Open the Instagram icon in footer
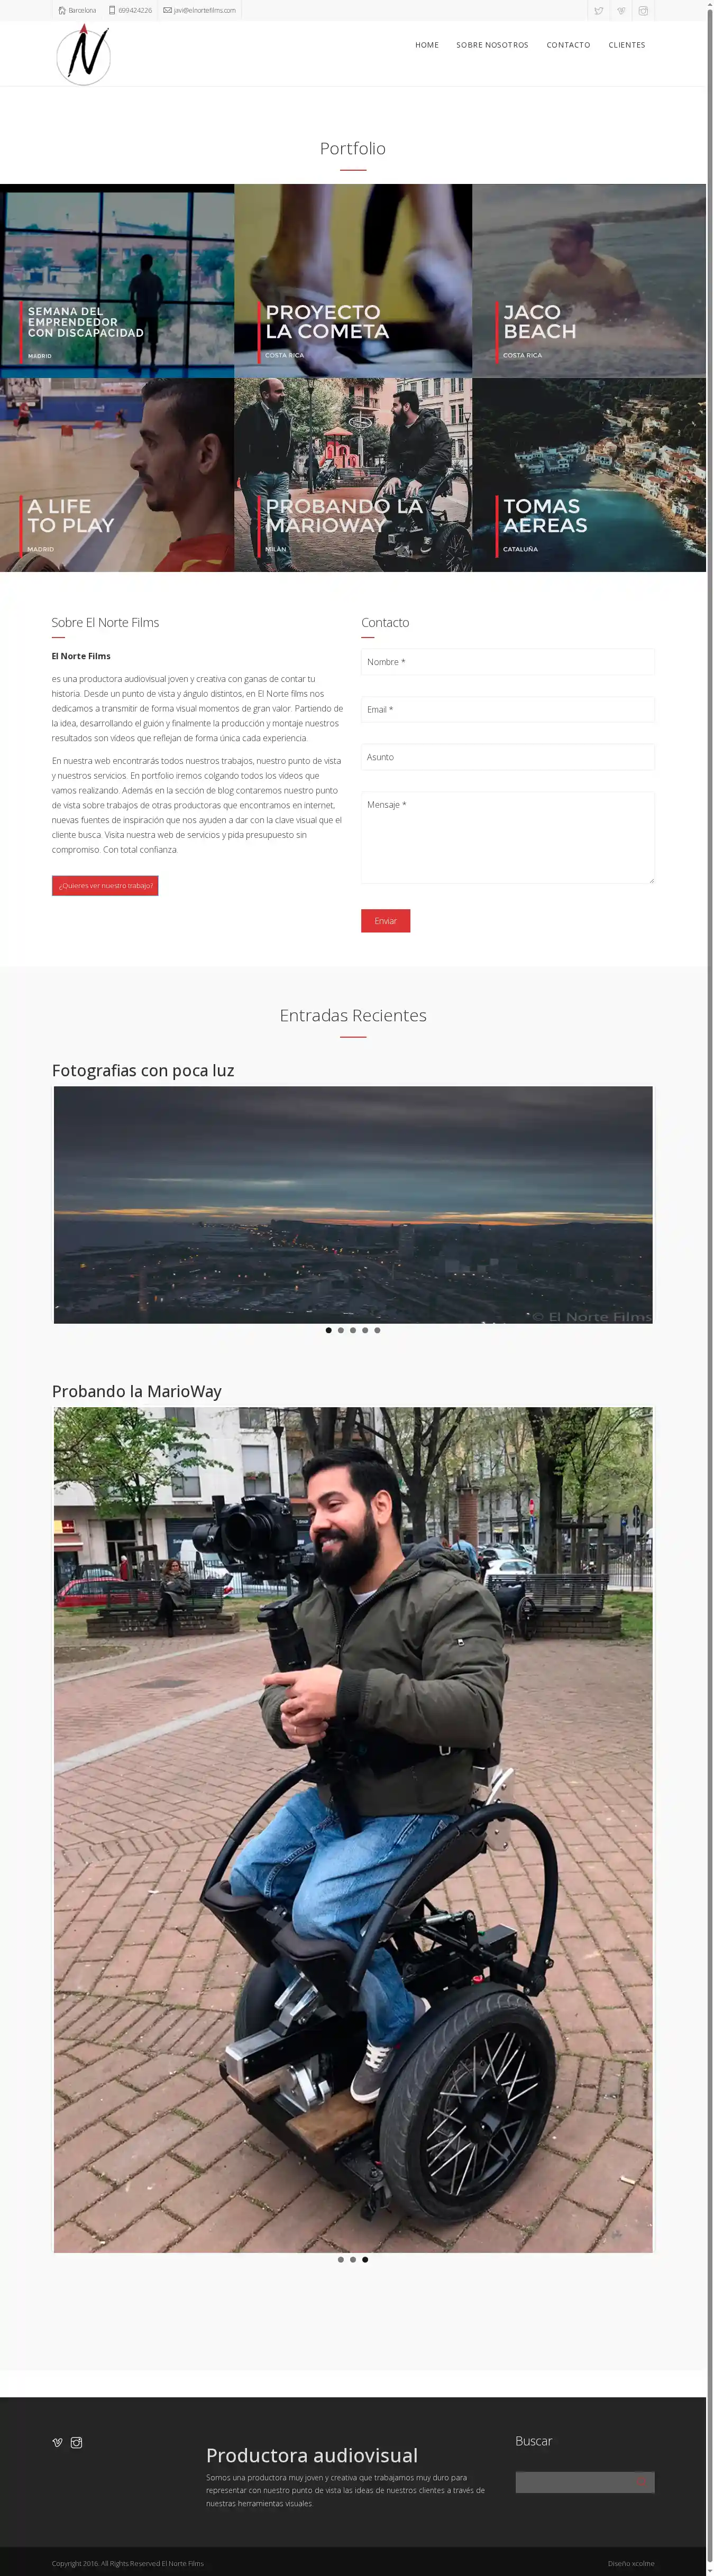The width and height of the screenshot is (714, 2576). coord(76,2442)
